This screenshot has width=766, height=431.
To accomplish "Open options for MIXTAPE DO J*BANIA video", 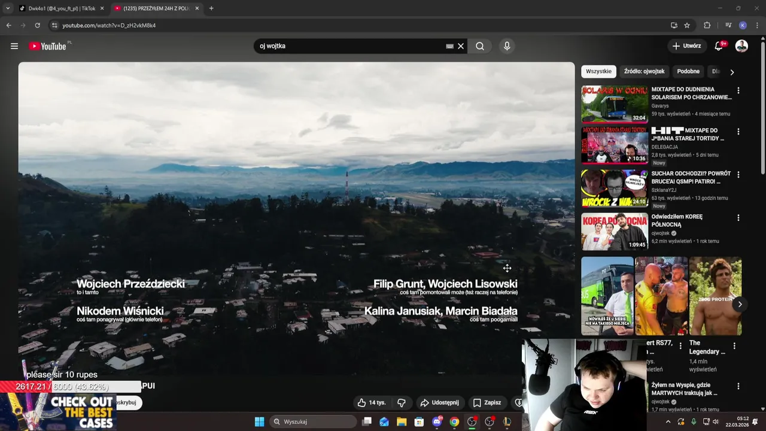I will (x=738, y=132).
